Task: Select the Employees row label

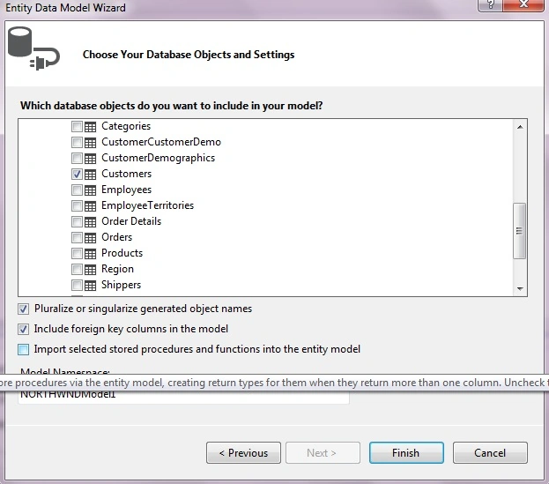Action: [x=126, y=190]
